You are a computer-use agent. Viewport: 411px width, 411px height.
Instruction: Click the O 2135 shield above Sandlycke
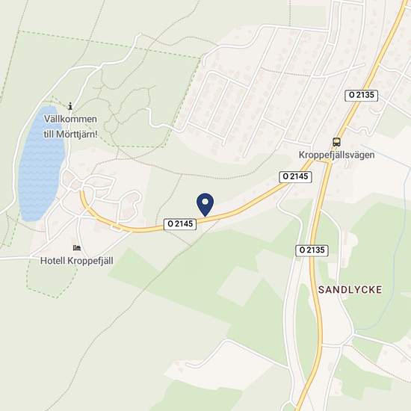(312, 250)
